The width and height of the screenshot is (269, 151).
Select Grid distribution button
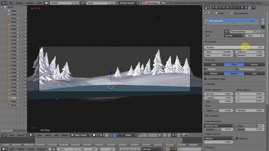point(254,73)
